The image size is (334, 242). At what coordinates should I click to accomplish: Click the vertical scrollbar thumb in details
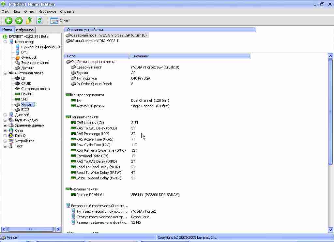pyautogui.click(x=330, y=112)
